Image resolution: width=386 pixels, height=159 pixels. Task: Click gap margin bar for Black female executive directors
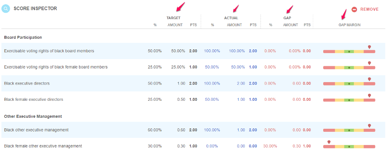point(349,100)
